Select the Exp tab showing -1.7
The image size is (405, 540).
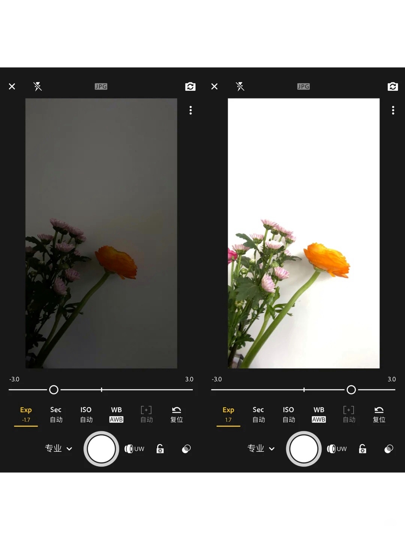[26, 414]
